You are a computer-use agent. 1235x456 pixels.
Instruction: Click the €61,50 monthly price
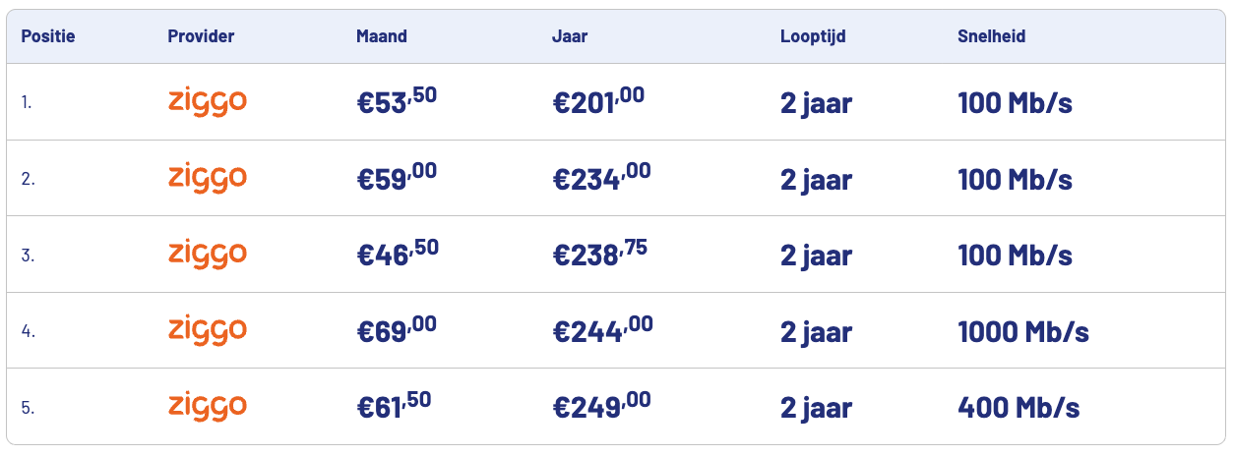394,406
